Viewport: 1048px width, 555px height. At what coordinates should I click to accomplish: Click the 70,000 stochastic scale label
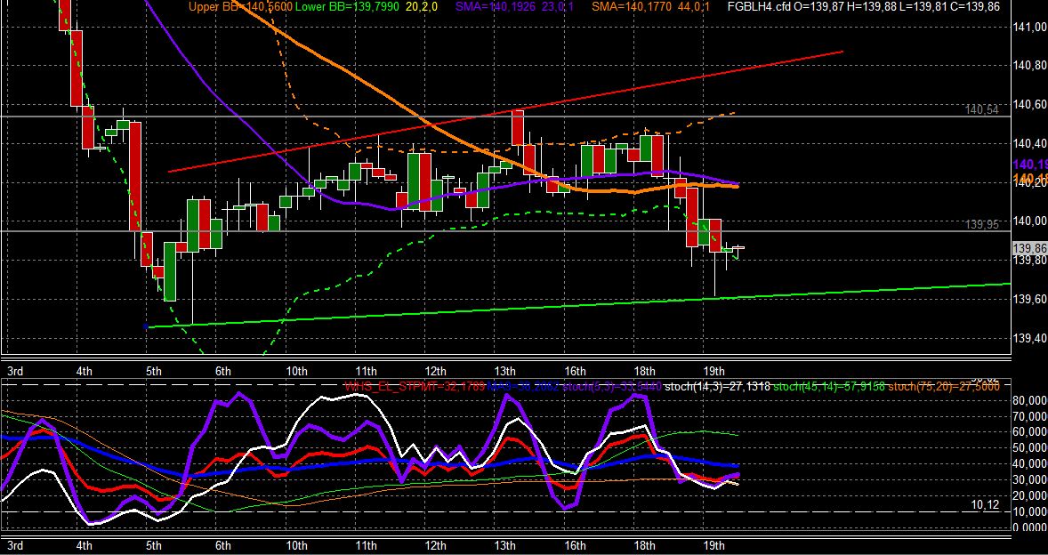[1030, 417]
